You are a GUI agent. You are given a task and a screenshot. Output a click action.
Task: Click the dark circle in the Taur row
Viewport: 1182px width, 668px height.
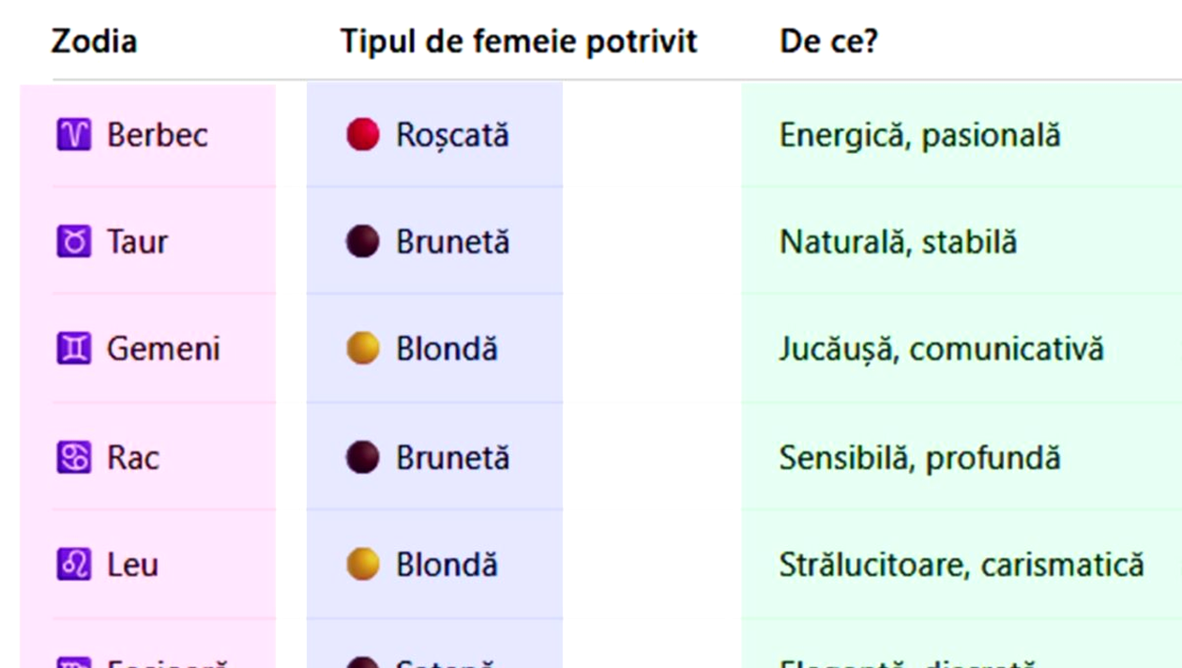363,242
